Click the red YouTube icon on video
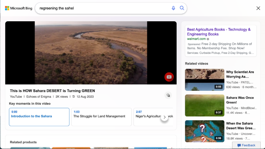The height and width of the screenshot is (149, 265). pyautogui.click(x=169, y=77)
